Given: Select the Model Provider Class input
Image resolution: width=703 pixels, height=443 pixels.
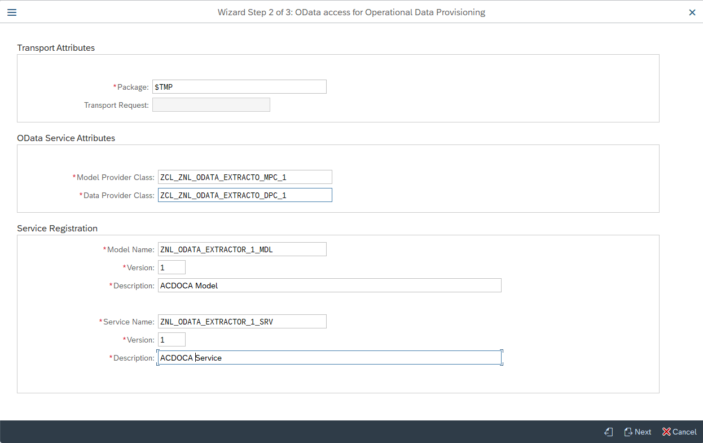Looking at the screenshot, I should (245, 177).
